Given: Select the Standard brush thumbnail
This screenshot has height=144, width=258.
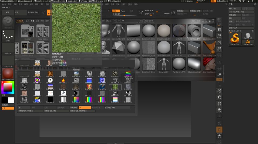Looking at the screenshot, I should [8, 22].
